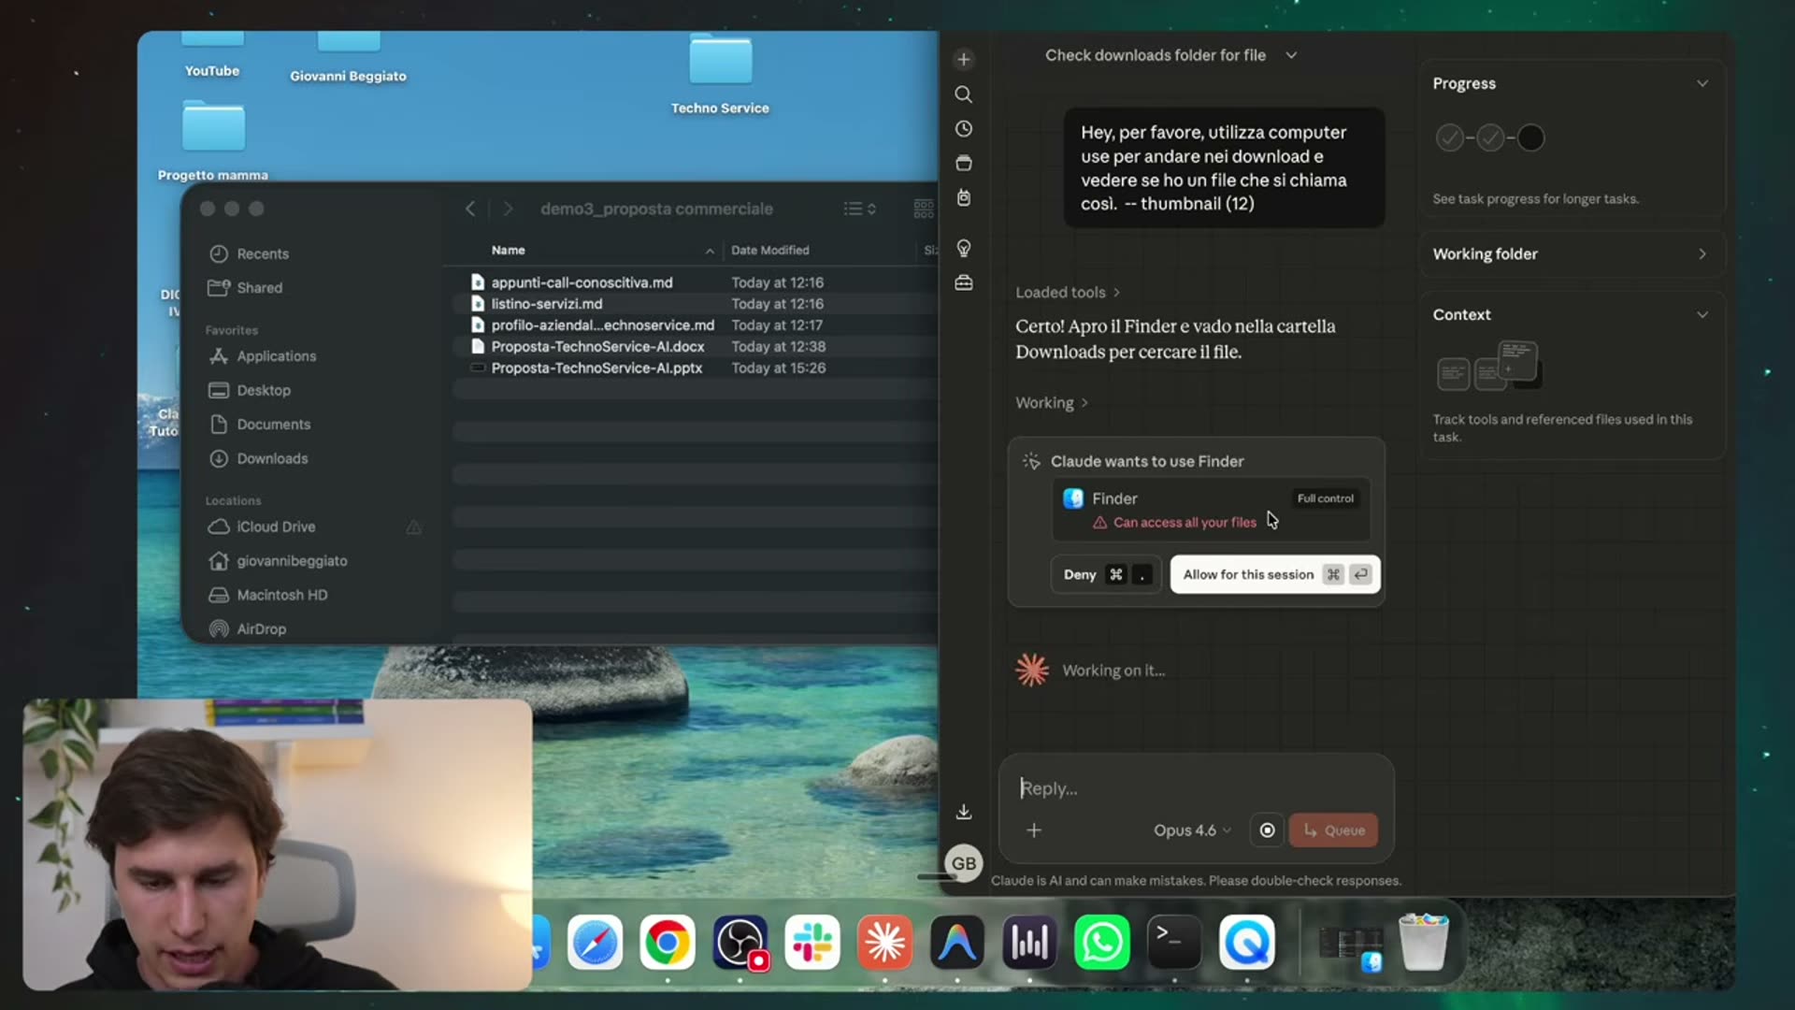Open WhatsApp from the dock

pyautogui.click(x=1102, y=943)
